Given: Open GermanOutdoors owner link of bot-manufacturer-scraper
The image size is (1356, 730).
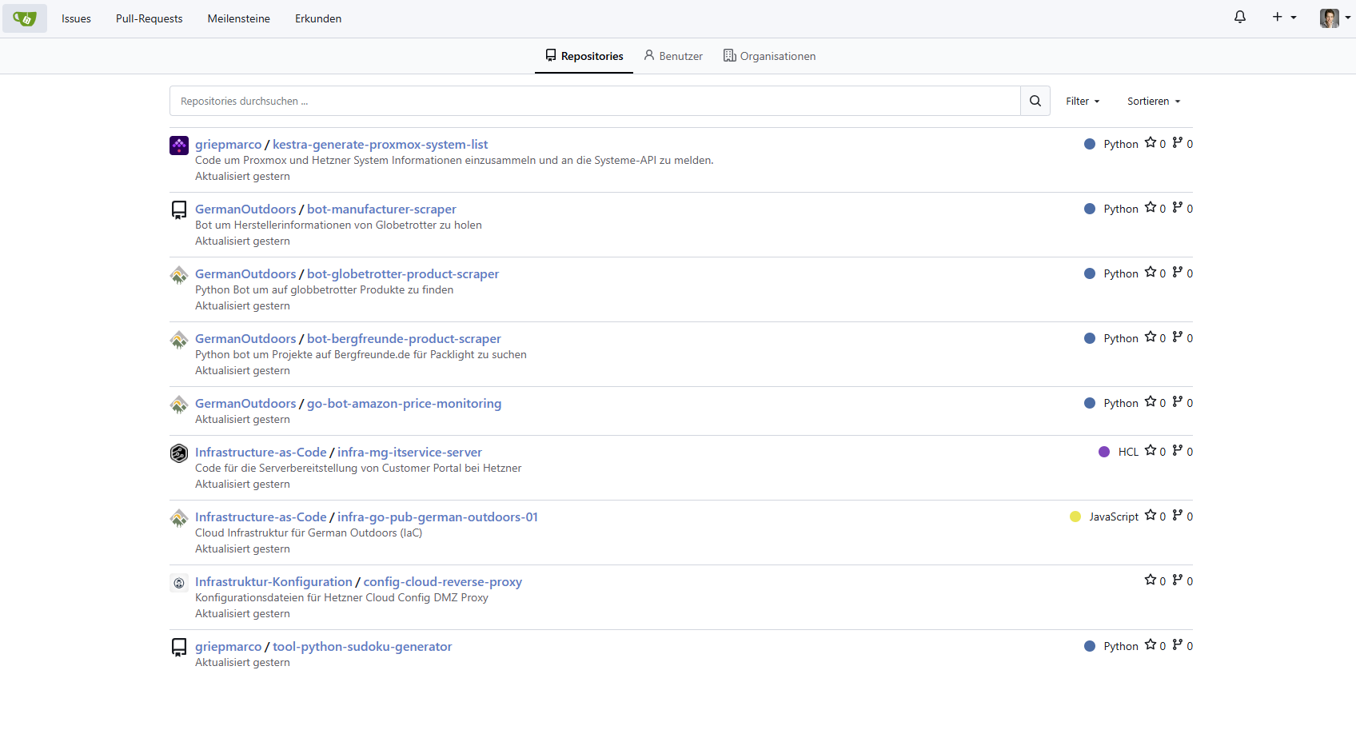Looking at the screenshot, I should coord(245,209).
